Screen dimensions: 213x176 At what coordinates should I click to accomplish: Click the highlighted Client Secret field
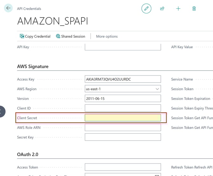coord(123,118)
